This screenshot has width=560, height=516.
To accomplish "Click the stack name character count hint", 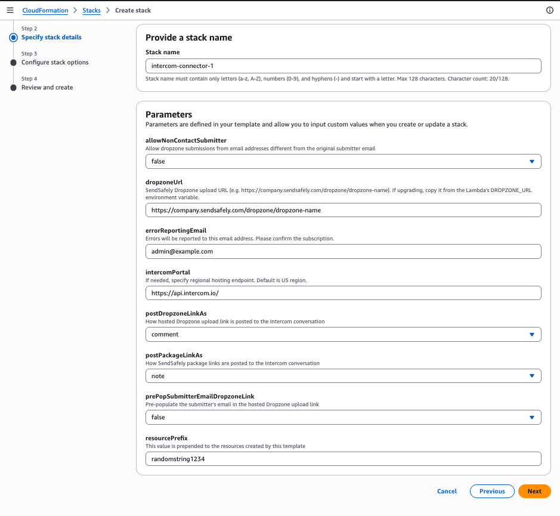I will coord(478,79).
